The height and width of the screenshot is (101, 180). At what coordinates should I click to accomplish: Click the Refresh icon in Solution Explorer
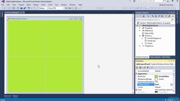[x=156, y=16]
